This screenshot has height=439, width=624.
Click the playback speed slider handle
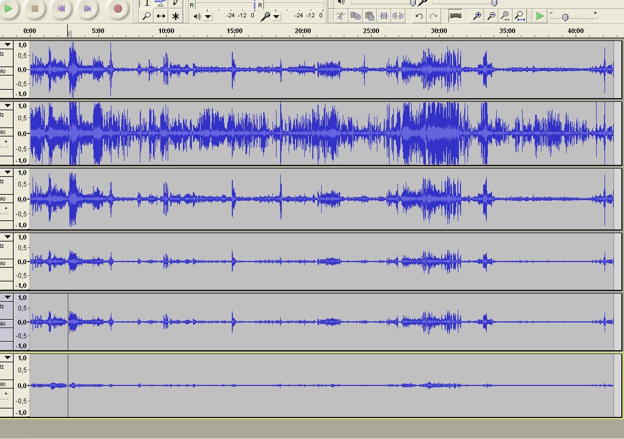click(565, 17)
